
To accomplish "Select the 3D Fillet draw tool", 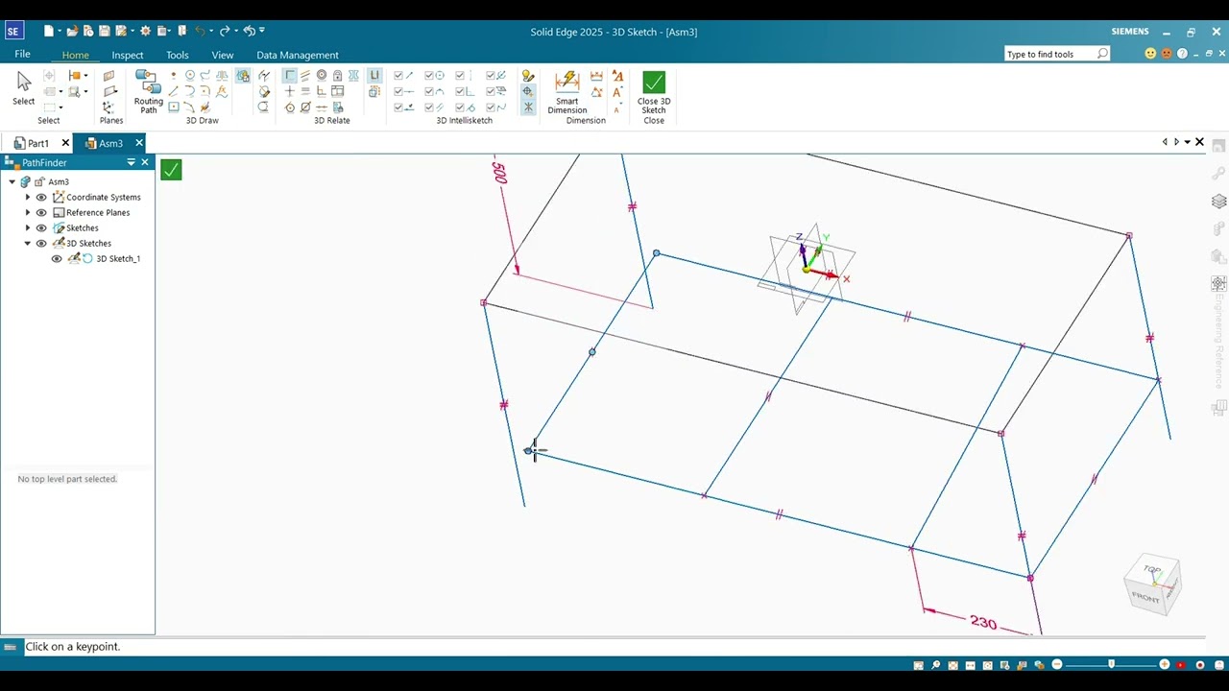I will point(205,91).
